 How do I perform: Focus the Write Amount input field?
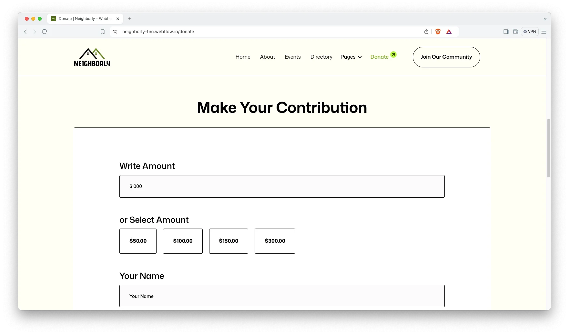point(282,186)
